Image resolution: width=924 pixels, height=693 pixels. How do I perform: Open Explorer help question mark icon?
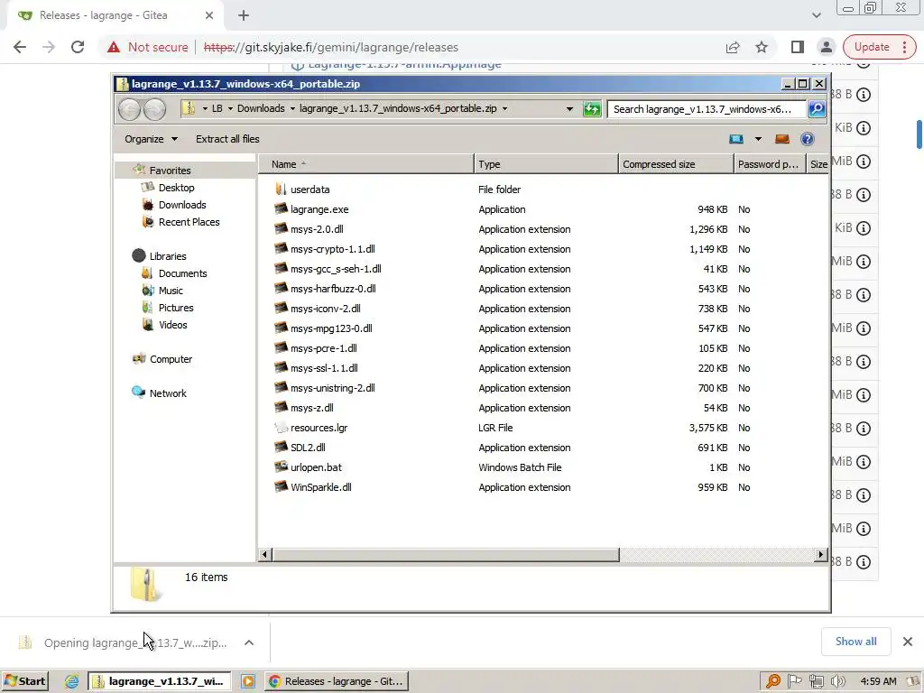tap(808, 139)
